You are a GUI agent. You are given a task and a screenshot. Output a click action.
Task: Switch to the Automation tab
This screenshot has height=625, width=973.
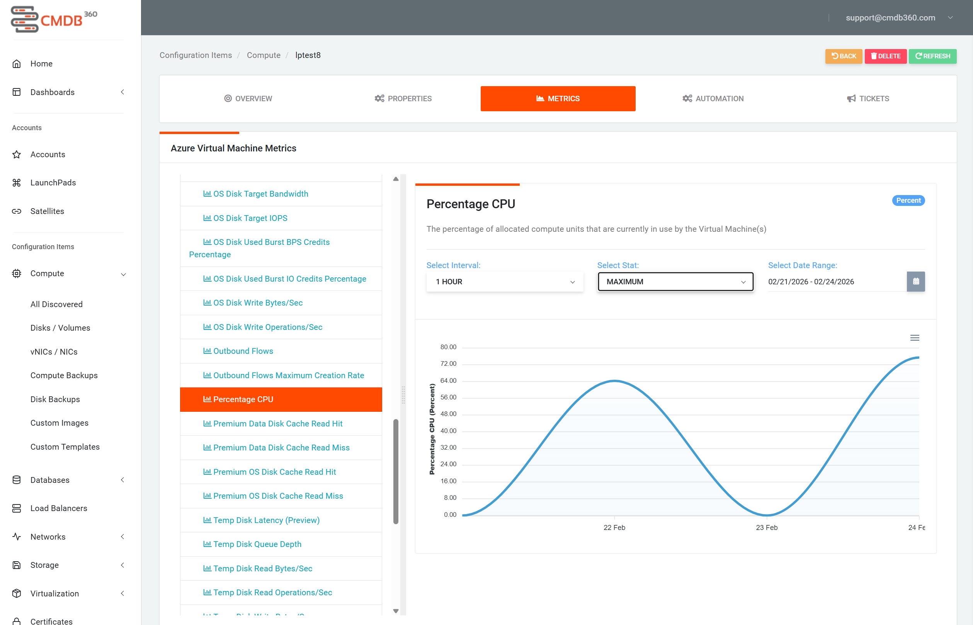point(713,99)
